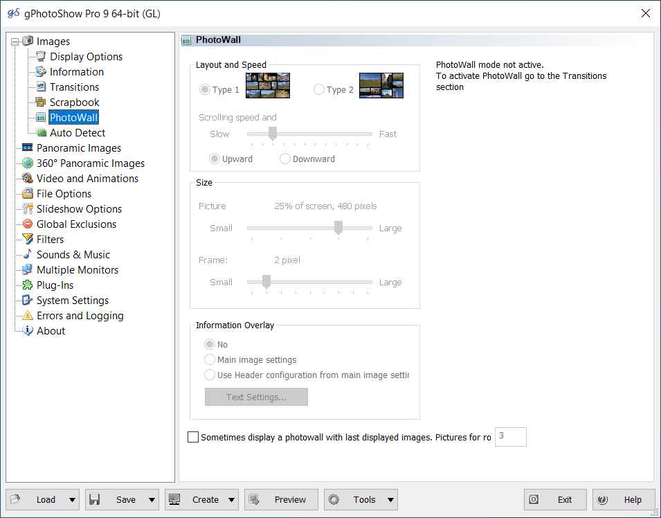This screenshot has width=661, height=518.
Task: Click the File Options icon
Action: pyautogui.click(x=28, y=193)
